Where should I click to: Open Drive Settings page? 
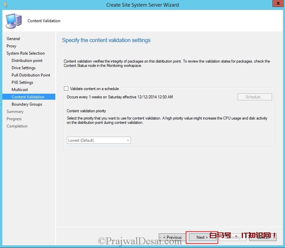coord(24,68)
